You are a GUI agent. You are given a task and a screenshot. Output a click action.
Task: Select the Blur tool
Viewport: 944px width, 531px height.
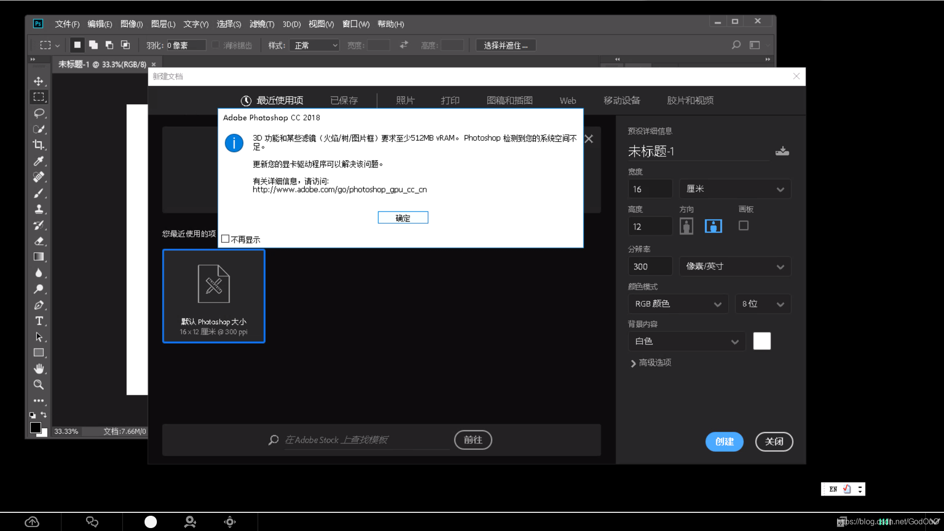(38, 273)
